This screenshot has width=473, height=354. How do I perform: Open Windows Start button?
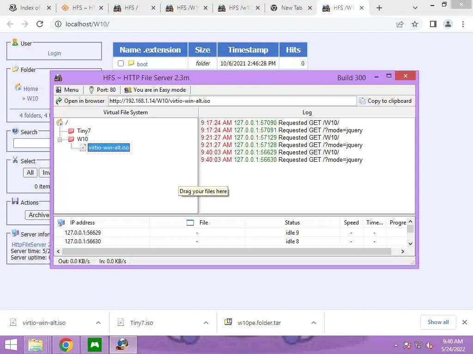11,345
